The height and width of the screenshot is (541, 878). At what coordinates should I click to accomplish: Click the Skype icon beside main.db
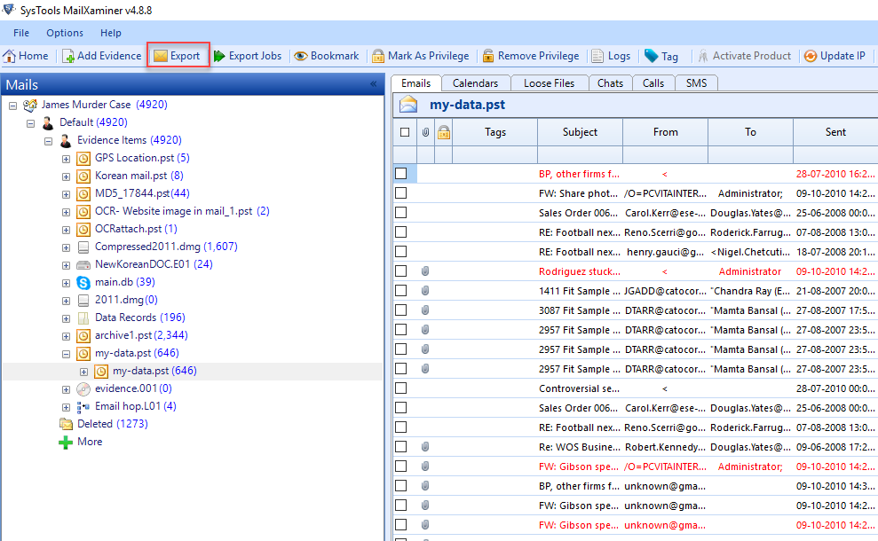point(83,283)
